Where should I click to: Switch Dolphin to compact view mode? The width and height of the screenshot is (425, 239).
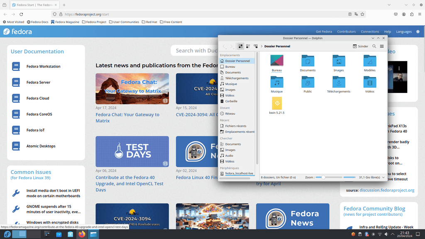click(x=248, y=46)
